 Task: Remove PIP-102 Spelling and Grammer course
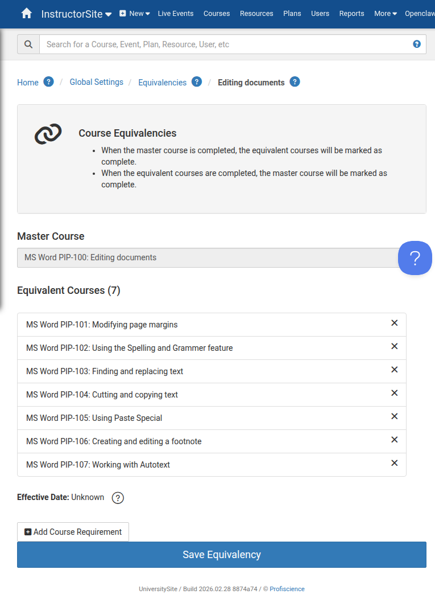(394, 346)
